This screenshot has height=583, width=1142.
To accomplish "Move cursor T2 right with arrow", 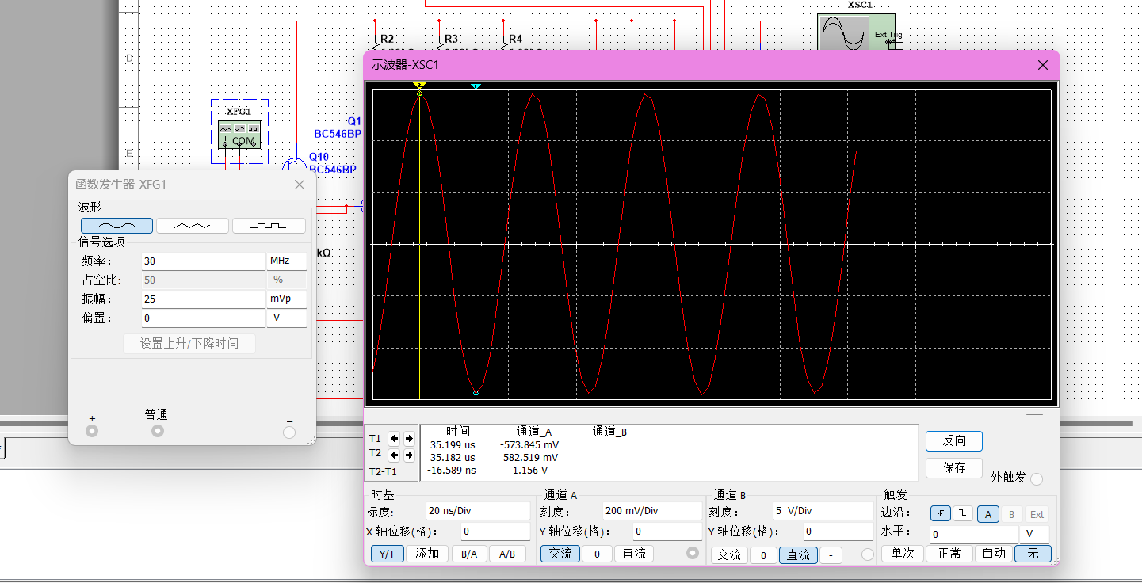I will pyautogui.click(x=409, y=455).
